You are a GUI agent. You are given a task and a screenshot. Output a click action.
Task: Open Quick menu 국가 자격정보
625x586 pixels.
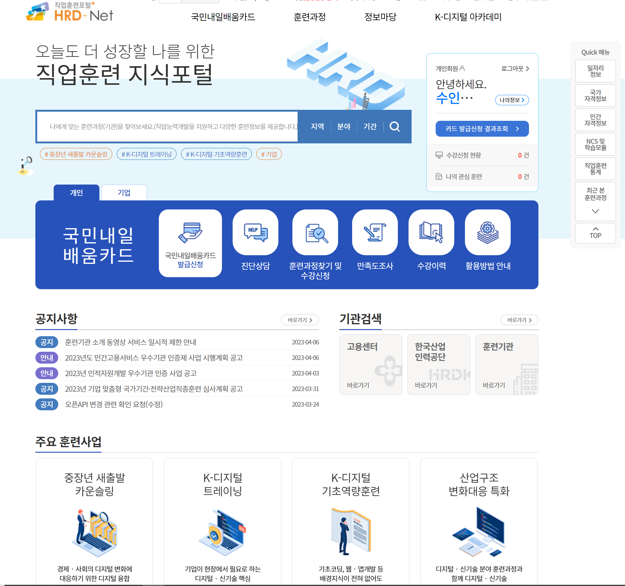pos(595,95)
